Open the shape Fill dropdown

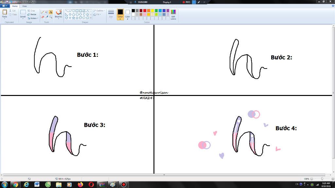click(x=97, y=14)
